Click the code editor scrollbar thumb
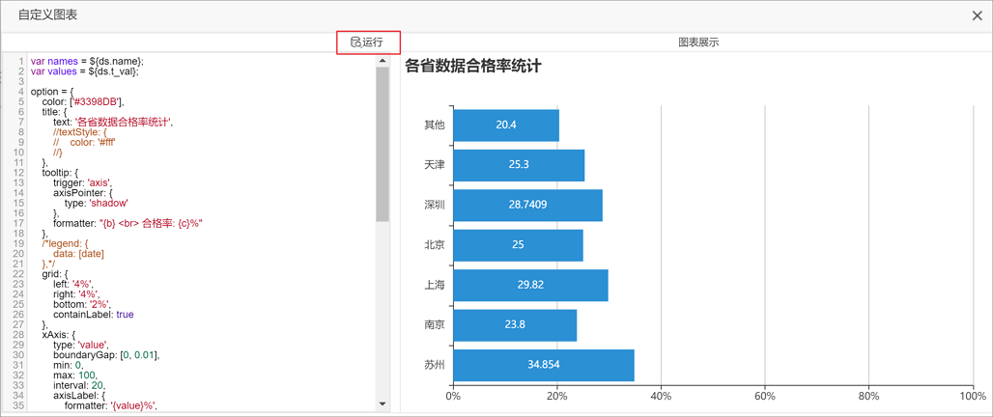This screenshot has height=417, width=993. click(x=382, y=144)
